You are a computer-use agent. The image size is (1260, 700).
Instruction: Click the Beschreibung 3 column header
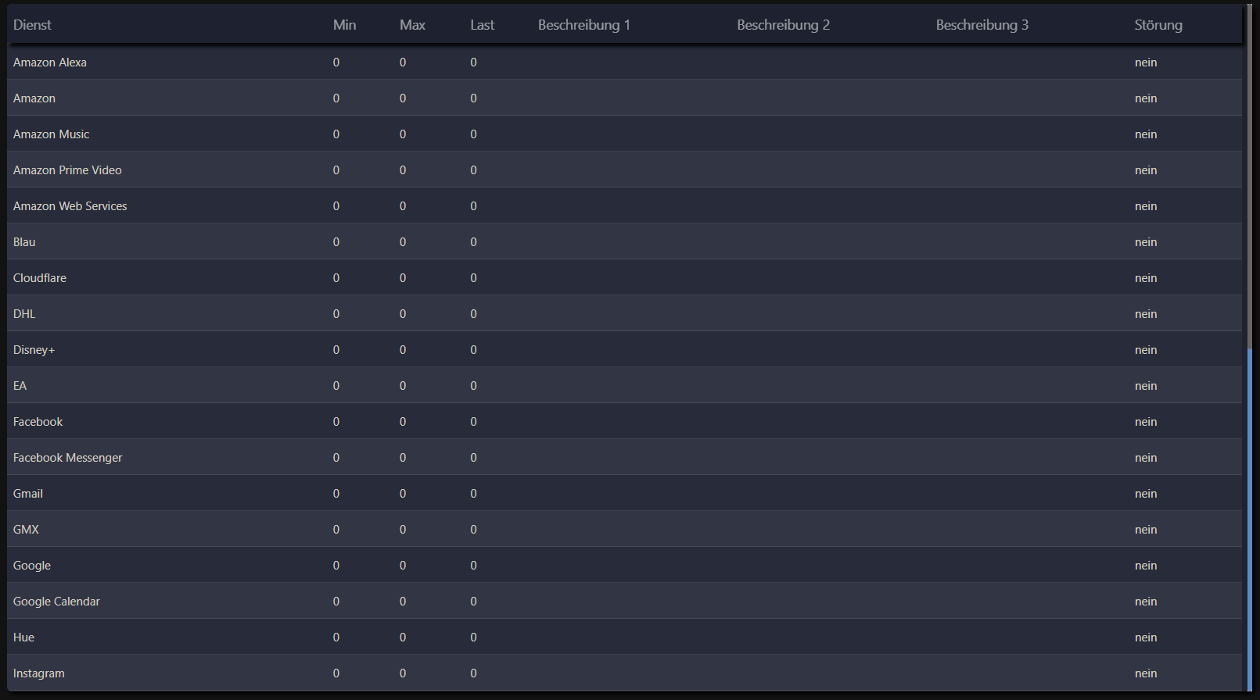coord(982,25)
